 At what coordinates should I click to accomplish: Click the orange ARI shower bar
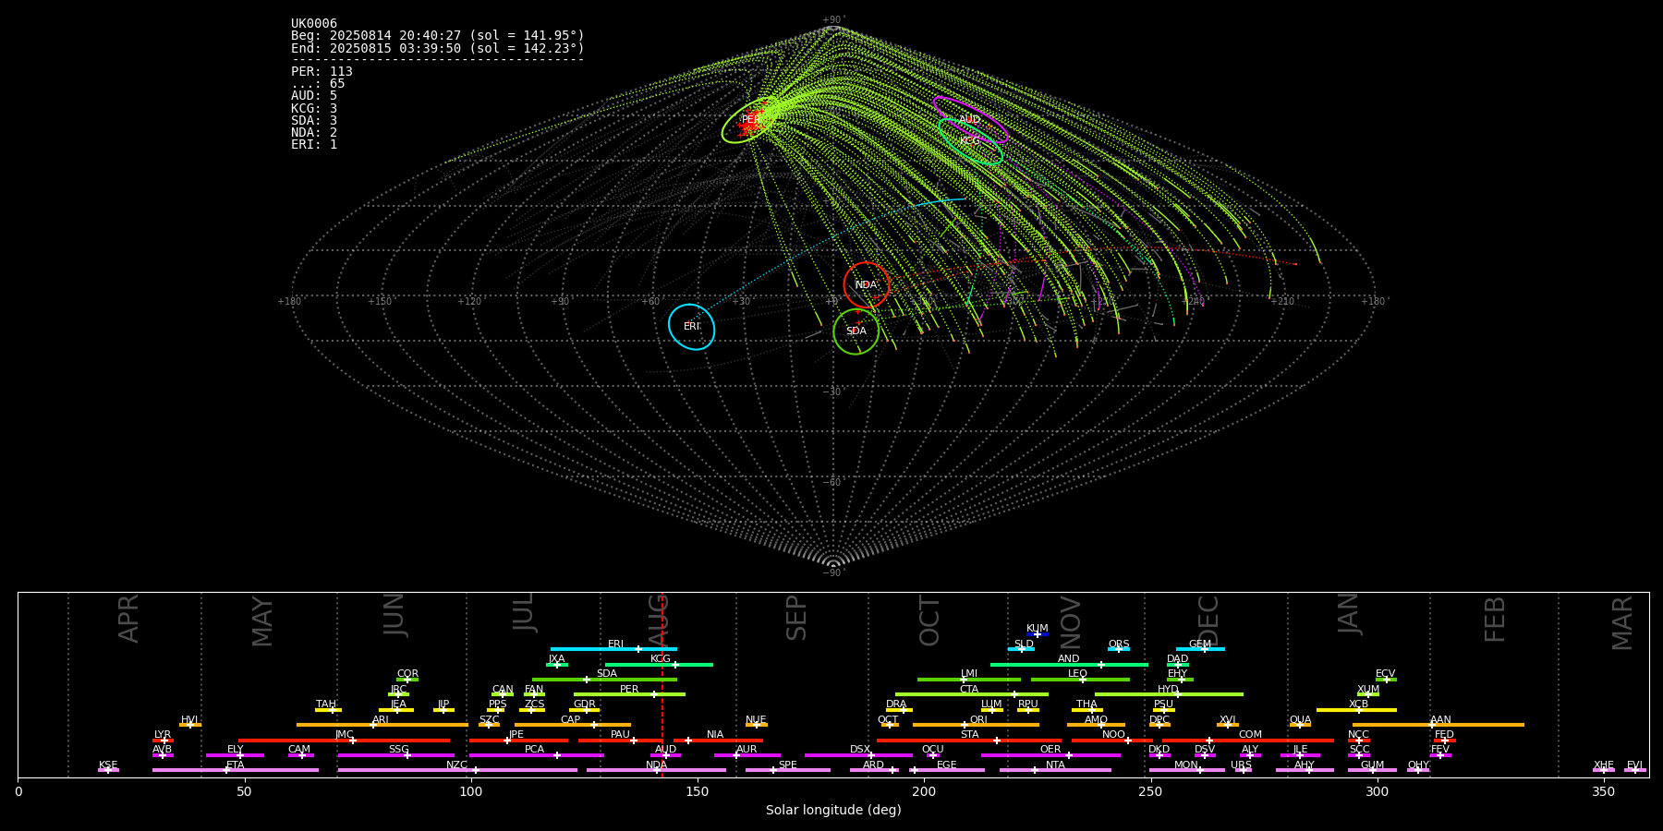(x=382, y=725)
